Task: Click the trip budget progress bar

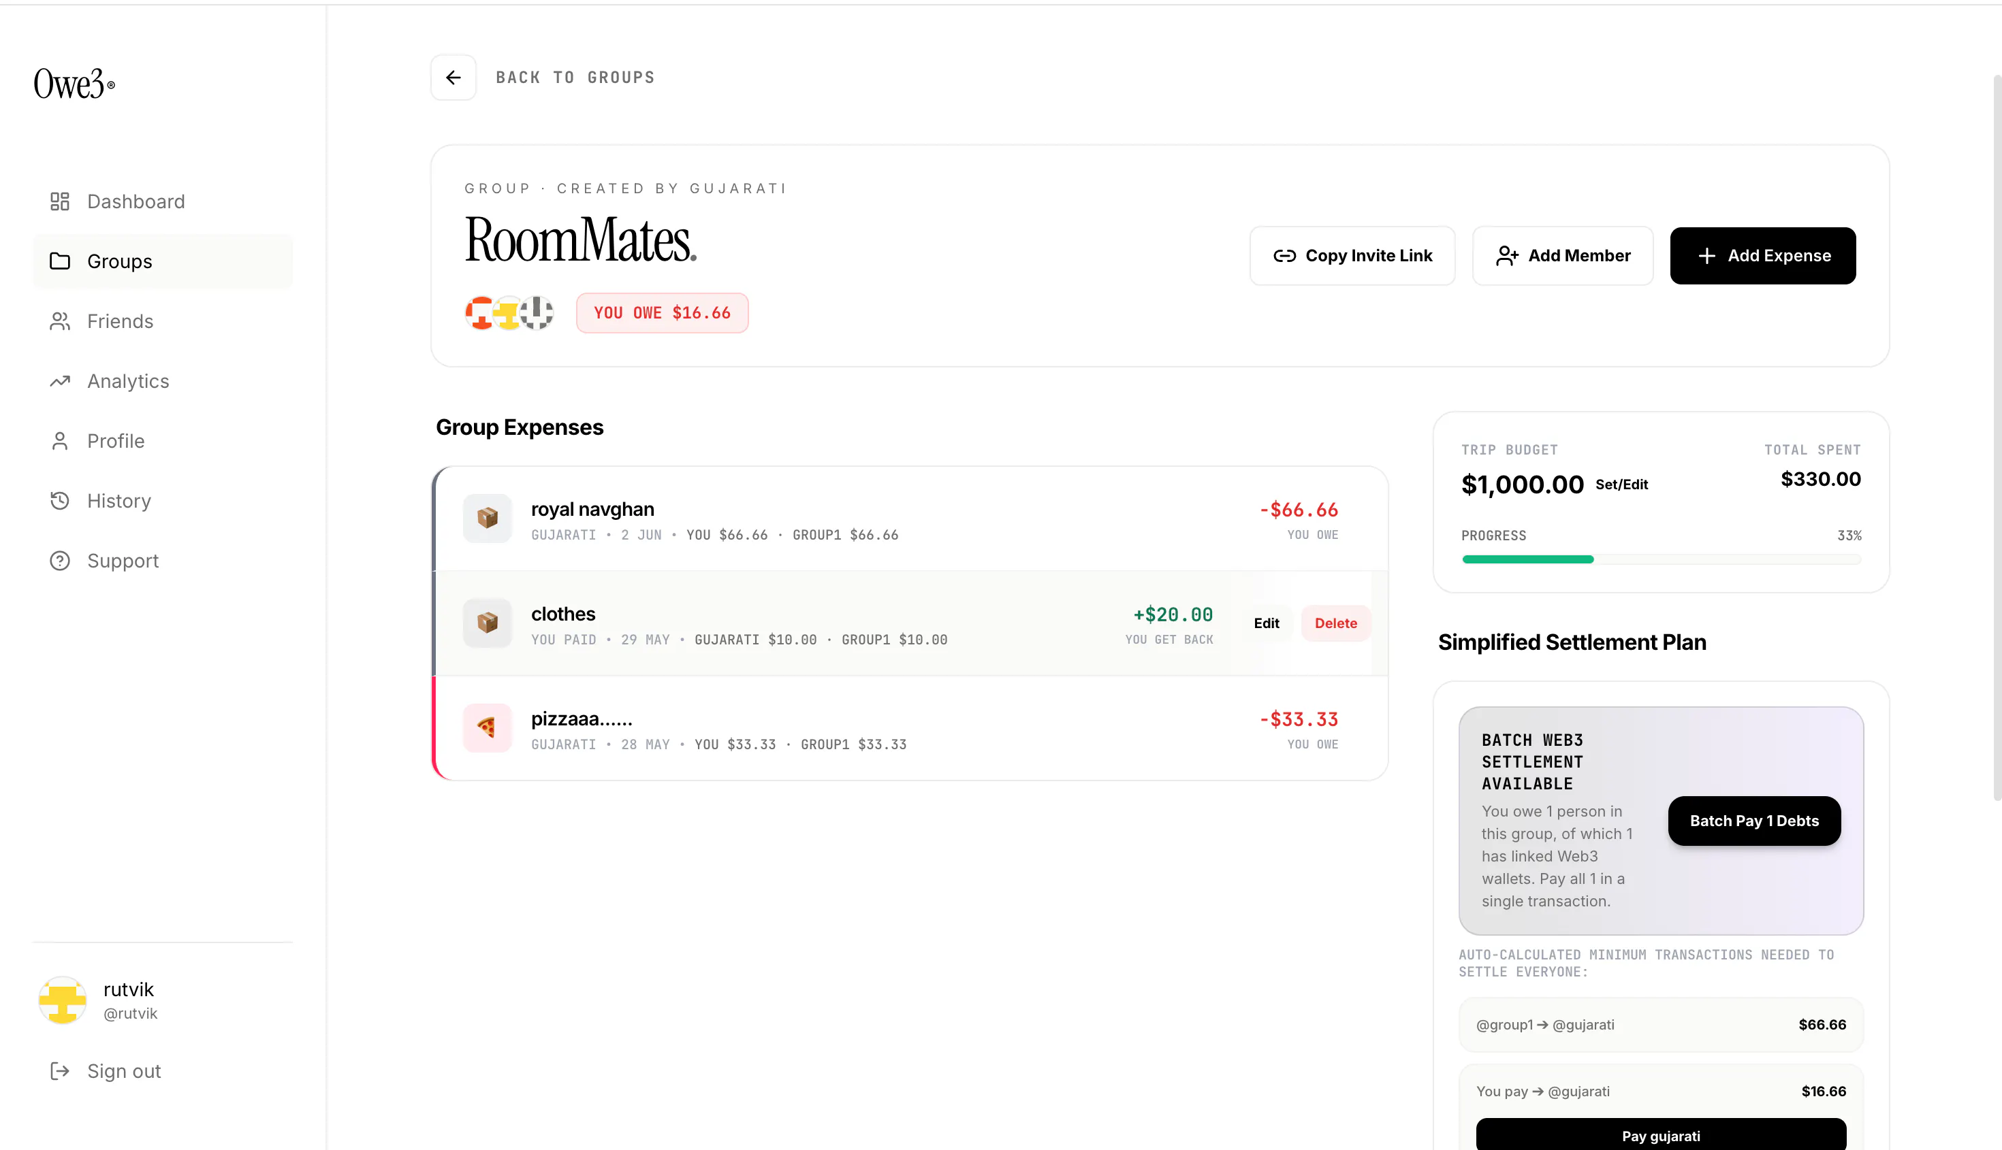Action: pos(1662,559)
